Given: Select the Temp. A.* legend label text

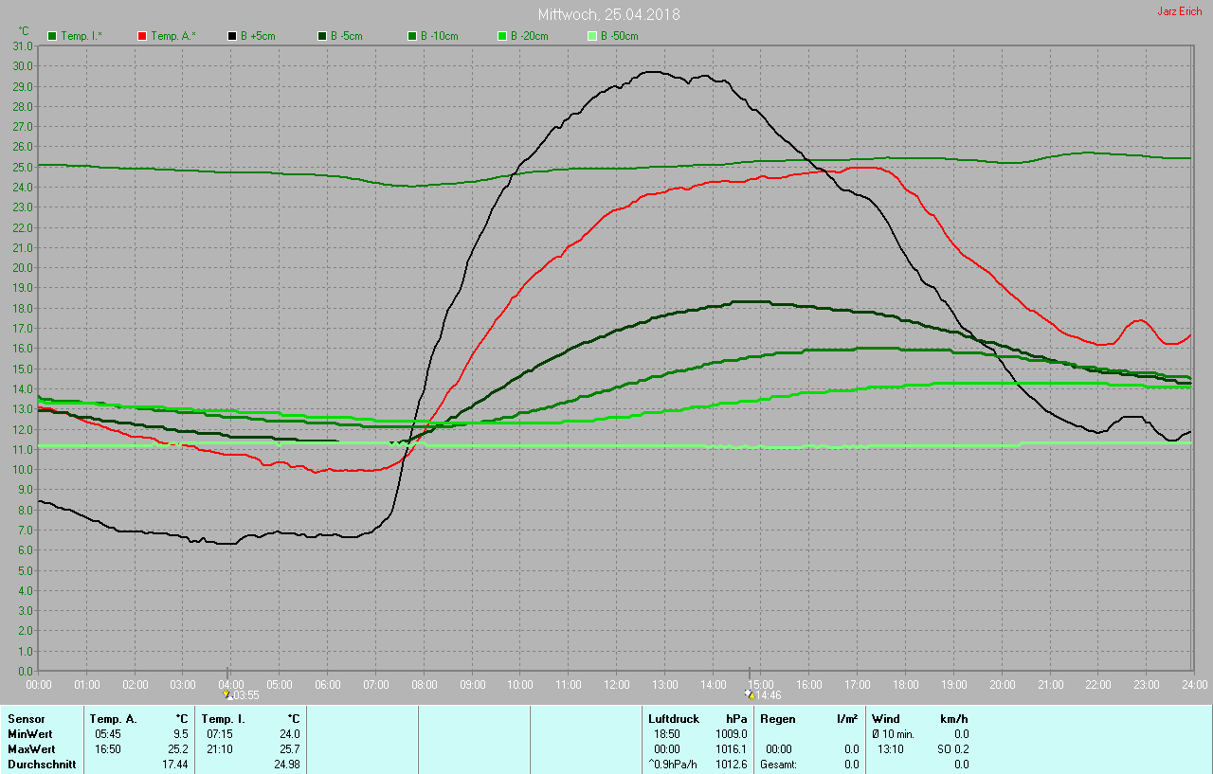Looking at the screenshot, I should pyautogui.click(x=173, y=36).
